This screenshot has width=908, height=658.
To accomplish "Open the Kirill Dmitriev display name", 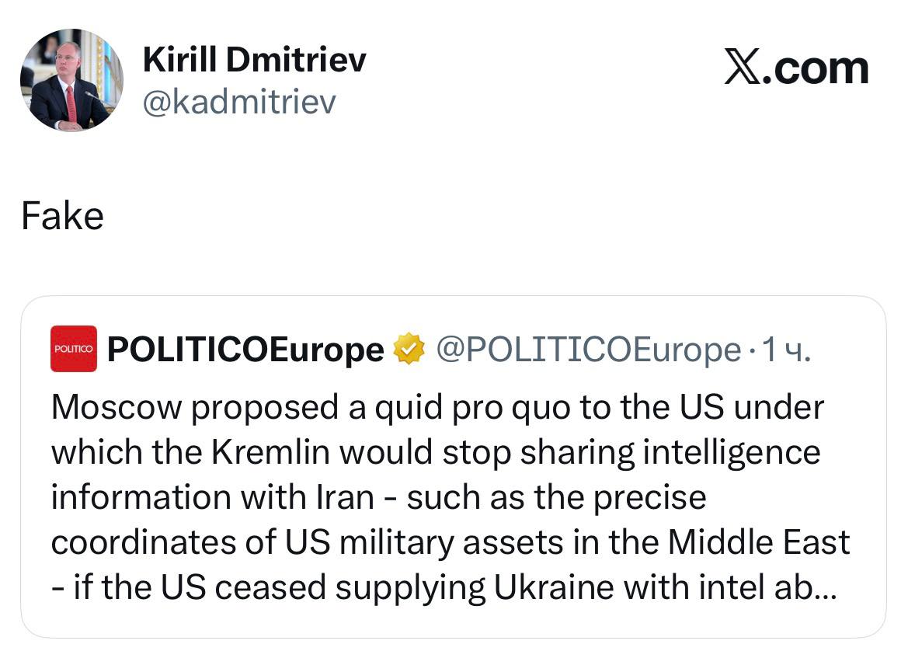I will point(254,60).
